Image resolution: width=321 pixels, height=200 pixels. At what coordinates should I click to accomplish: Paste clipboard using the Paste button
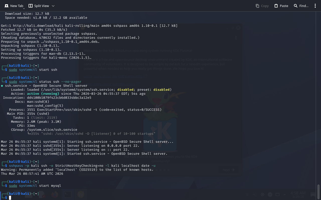281,6
